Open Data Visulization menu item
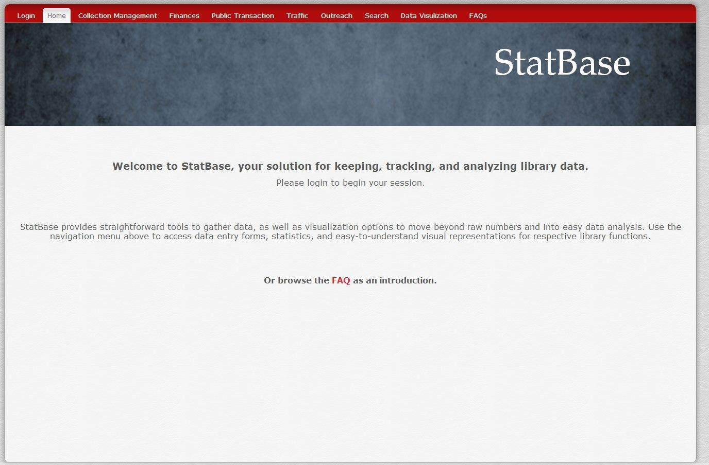Image resolution: width=709 pixels, height=465 pixels. (429, 16)
